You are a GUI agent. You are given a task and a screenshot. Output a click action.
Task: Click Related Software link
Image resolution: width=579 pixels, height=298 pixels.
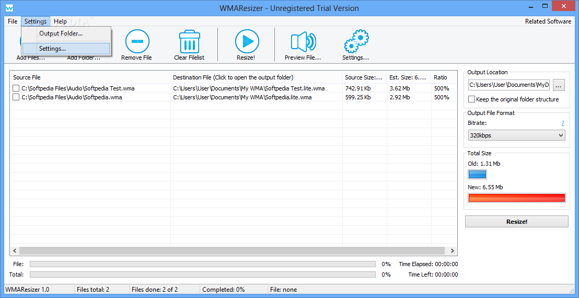click(x=548, y=21)
